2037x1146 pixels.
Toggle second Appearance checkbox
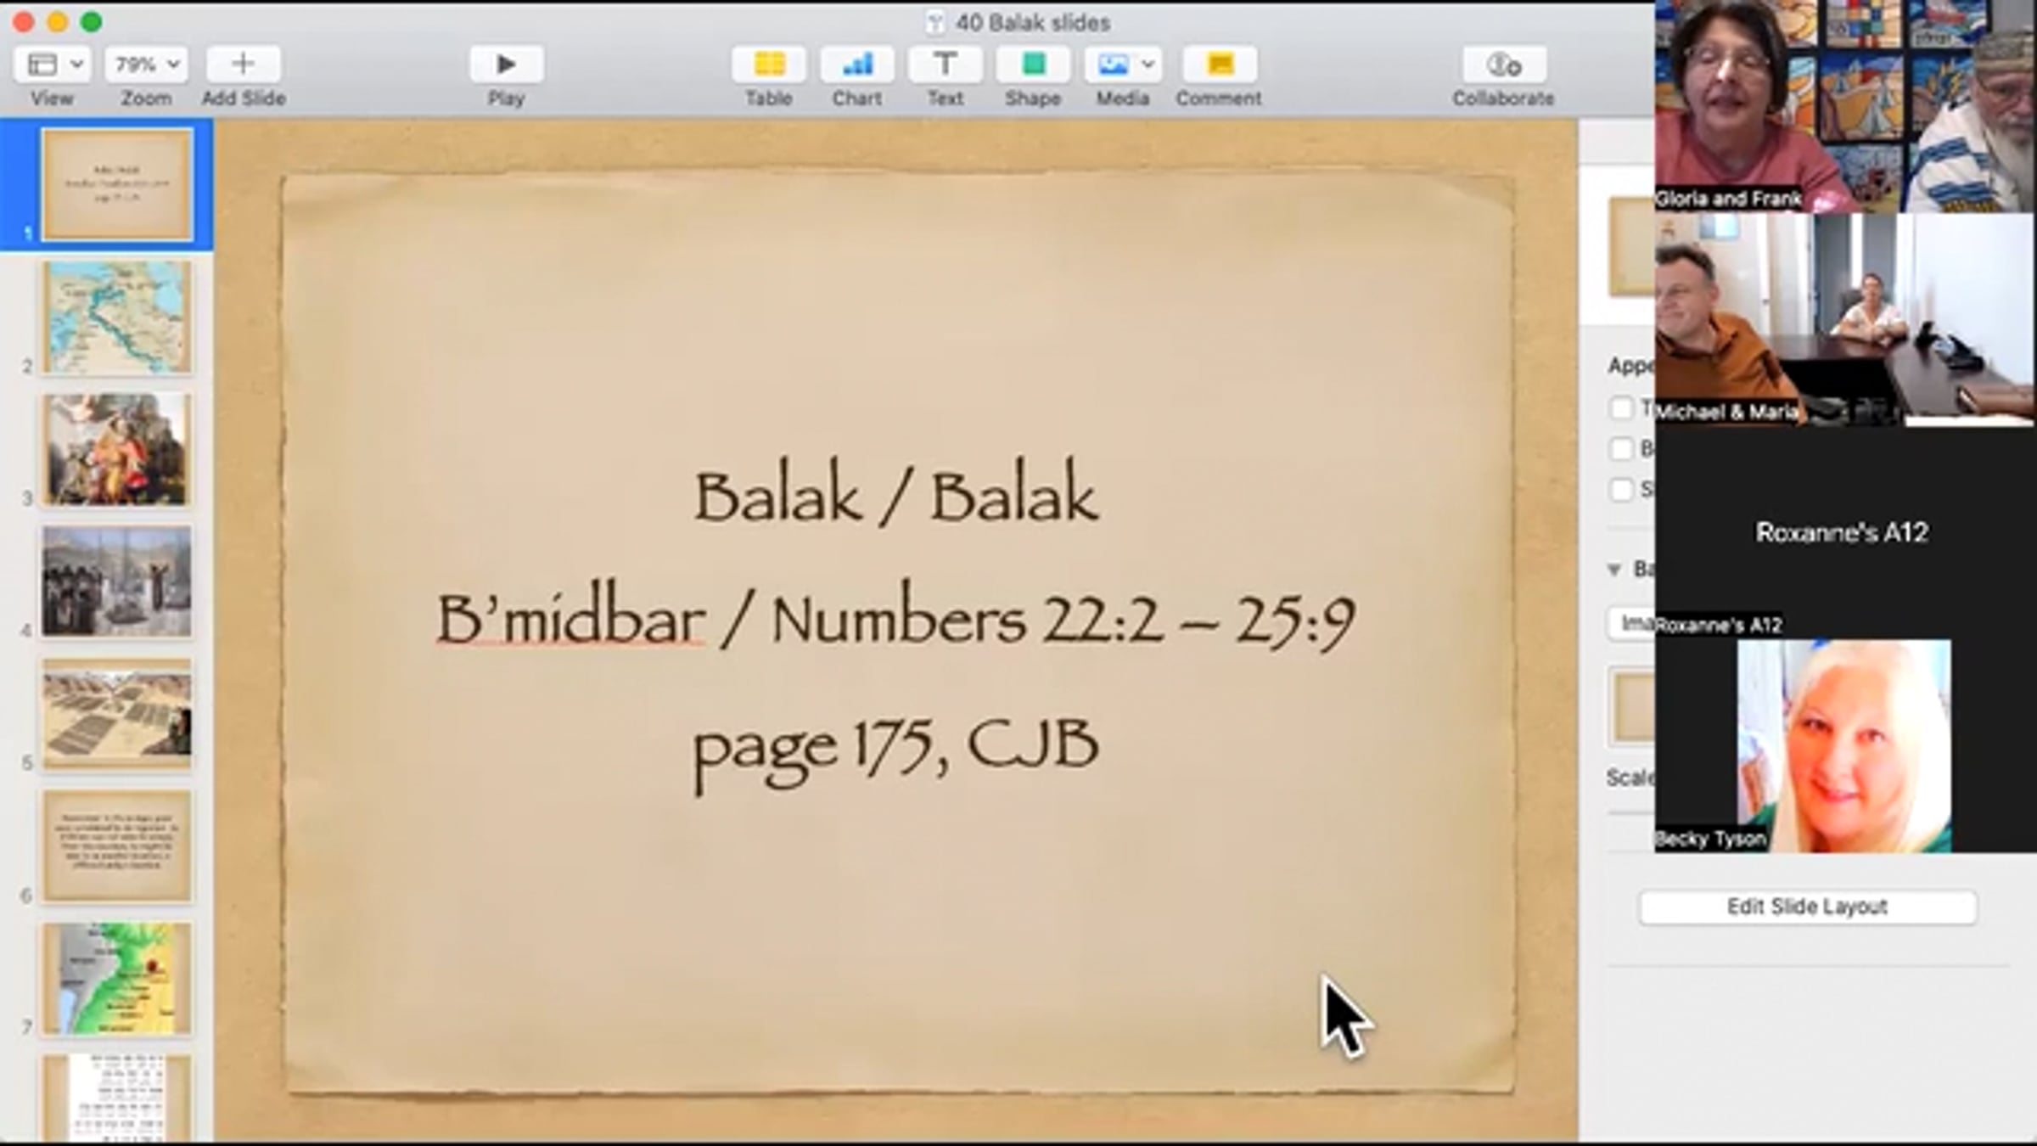(1621, 448)
